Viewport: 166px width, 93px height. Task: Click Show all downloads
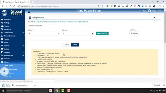[157, 85]
